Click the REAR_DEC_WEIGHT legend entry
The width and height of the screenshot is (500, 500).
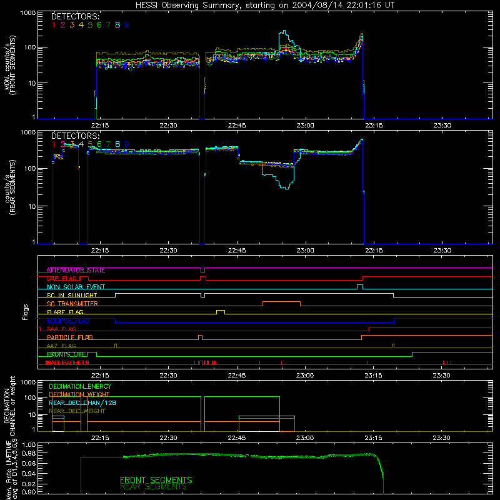point(77,411)
